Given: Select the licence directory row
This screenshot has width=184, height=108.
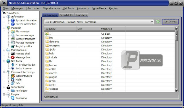Looking at the screenshot, I should (109, 65).
